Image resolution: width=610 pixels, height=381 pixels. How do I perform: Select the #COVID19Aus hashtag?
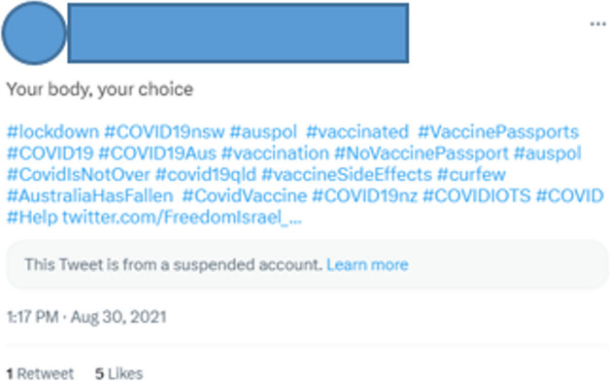[x=157, y=154]
